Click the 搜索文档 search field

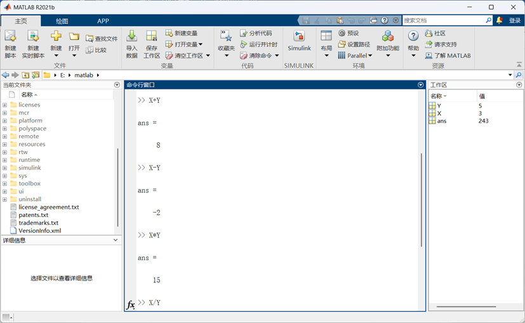coord(444,20)
